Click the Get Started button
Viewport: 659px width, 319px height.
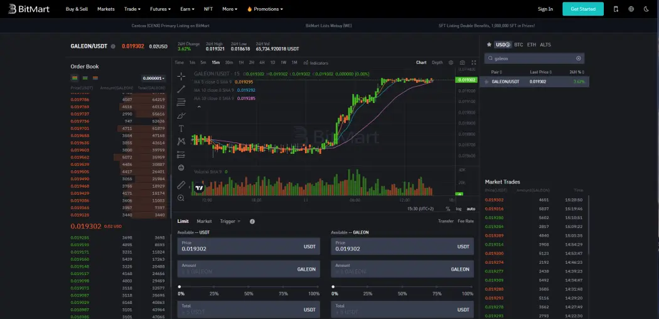coord(583,9)
